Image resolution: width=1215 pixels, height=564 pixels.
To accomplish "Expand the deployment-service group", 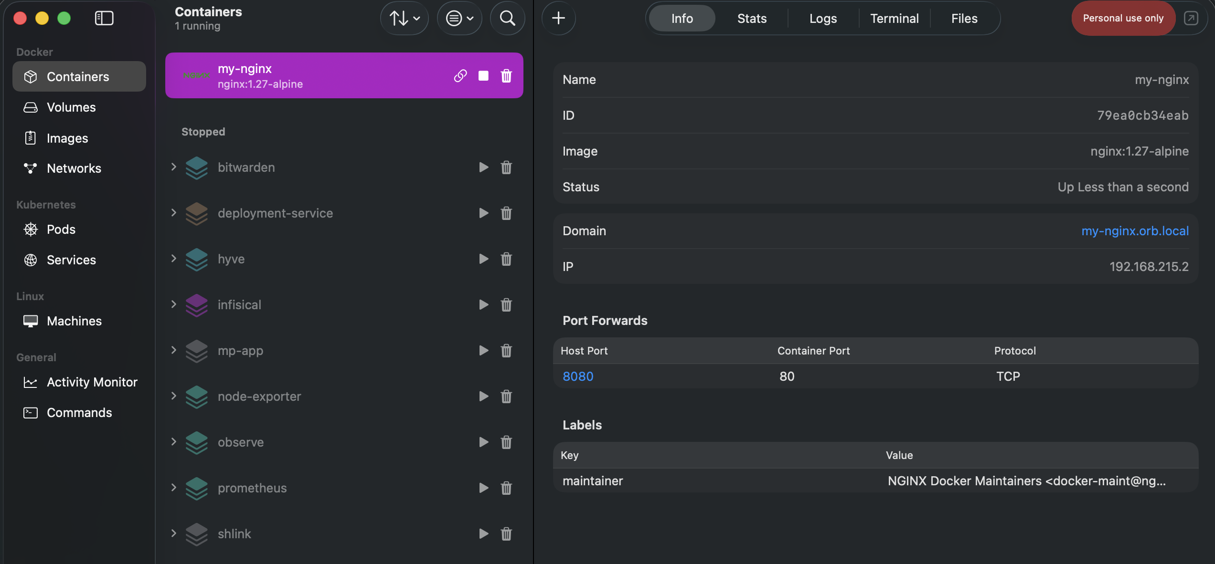I will pos(174,213).
